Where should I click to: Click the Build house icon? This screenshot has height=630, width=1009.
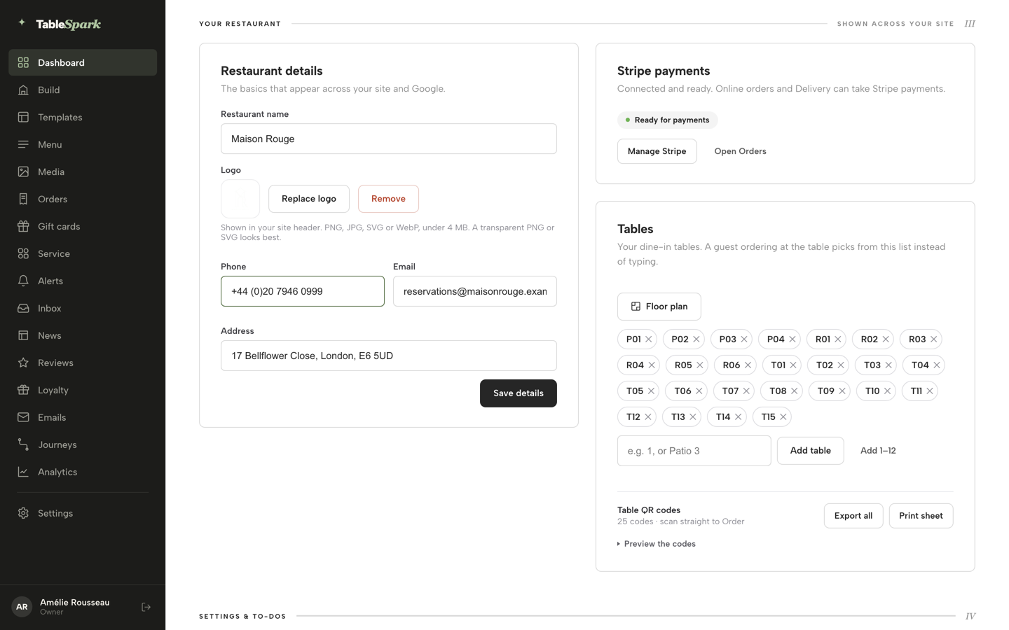point(23,90)
